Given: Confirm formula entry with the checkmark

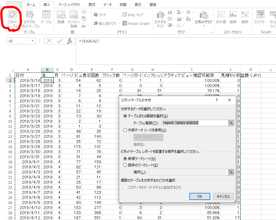Looking at the screenshot, I should pos(60,41).
